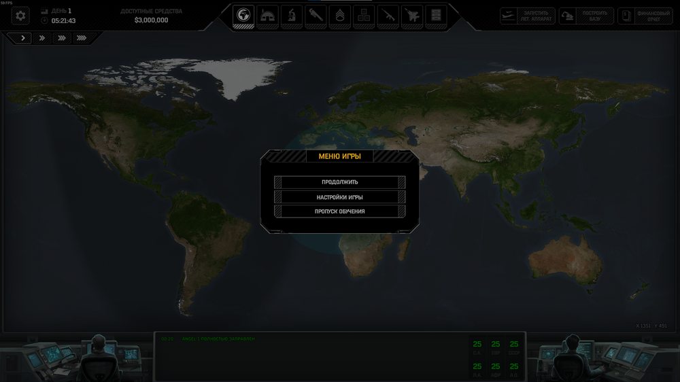Viewport: 680px width, 382px height.
Task: Open the stores boxes tab
Action: pos(364,16)
